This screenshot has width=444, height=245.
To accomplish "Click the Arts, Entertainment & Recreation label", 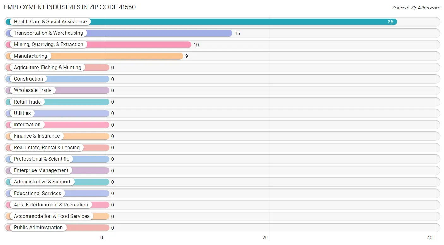I will coord(51,205).
